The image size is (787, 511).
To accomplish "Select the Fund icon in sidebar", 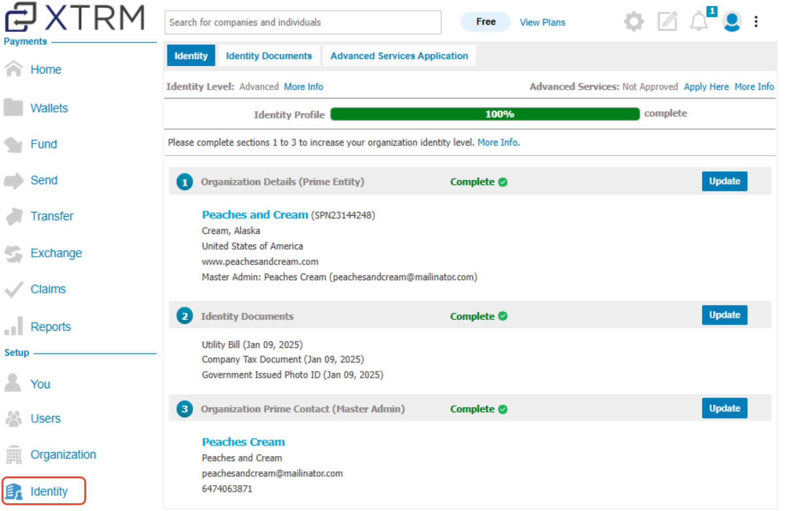I will point(14,144).
